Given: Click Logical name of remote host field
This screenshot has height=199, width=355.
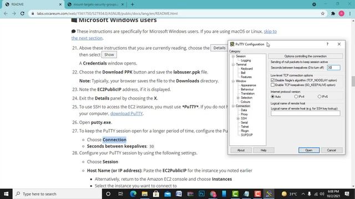Looking at the screenshot, I should pyautogui.click(x=306, y=113).
